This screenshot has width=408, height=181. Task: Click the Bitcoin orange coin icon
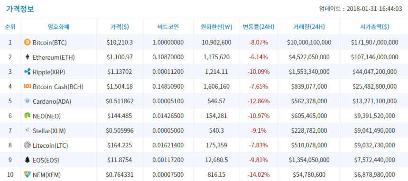28,42
